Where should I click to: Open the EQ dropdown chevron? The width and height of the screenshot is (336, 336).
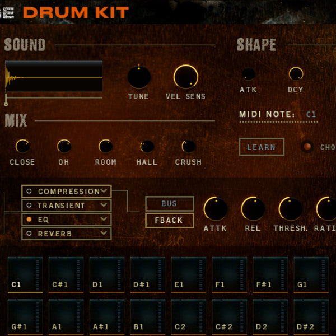tap(104, 219)
